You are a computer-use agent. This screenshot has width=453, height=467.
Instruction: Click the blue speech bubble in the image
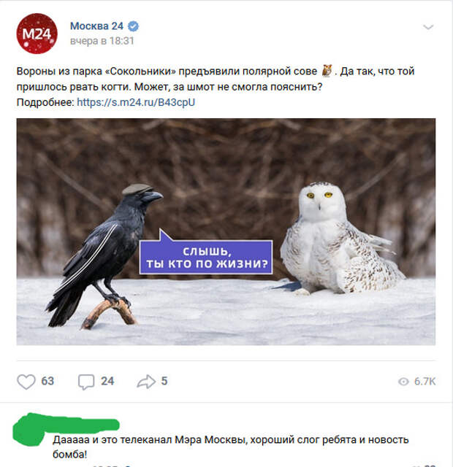click(x=206, y=252)
